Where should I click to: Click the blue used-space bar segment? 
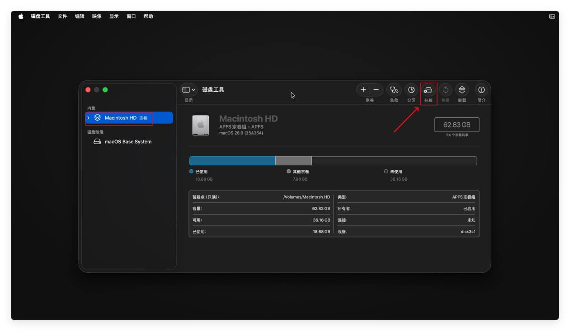[x=232, y=161]
